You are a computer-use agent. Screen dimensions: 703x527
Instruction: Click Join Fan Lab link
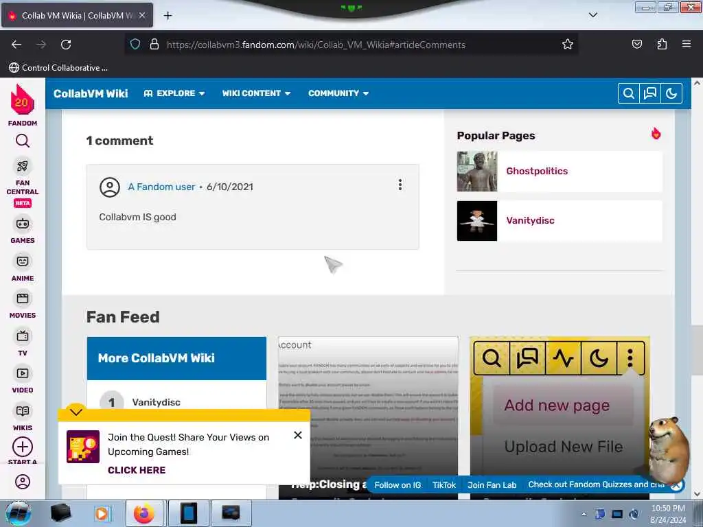pos(492,485)
